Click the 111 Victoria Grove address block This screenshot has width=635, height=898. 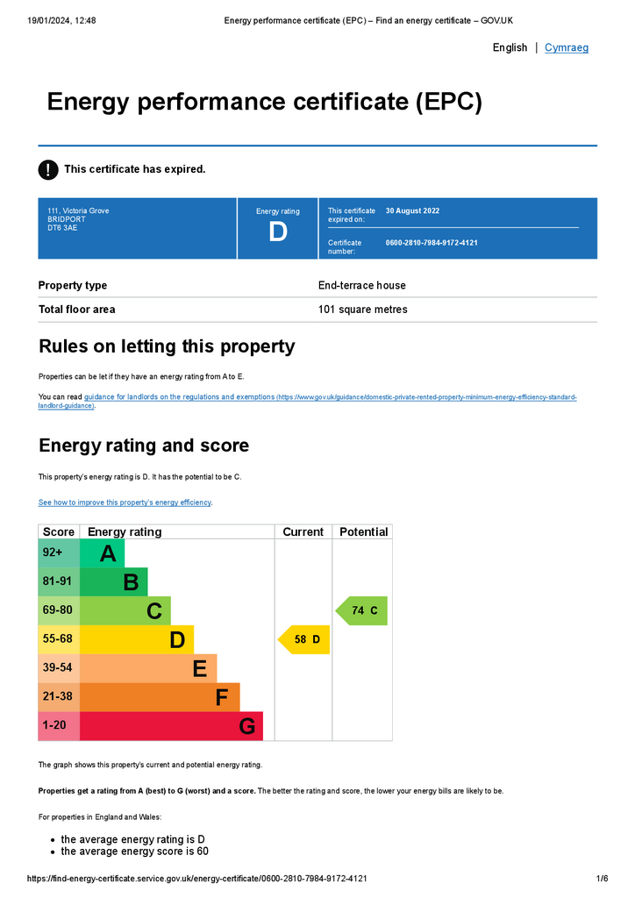(x=78, y=219)
